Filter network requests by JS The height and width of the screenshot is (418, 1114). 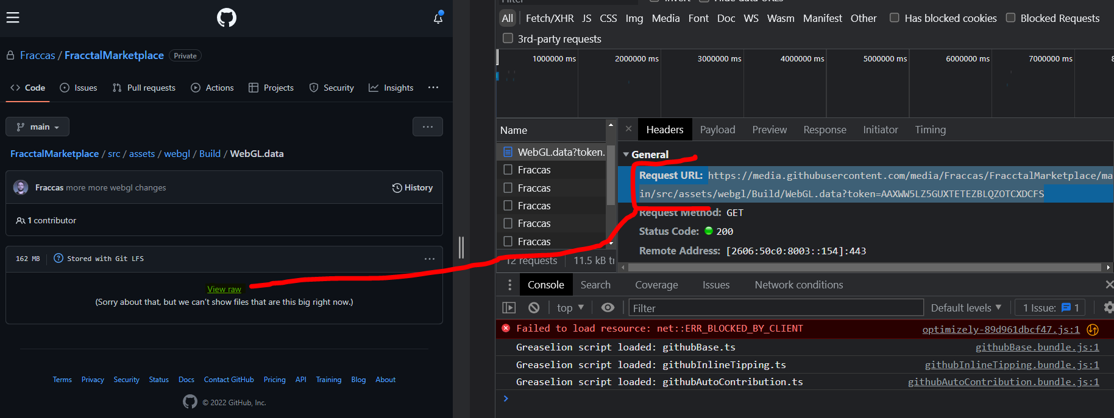(587, 18)
